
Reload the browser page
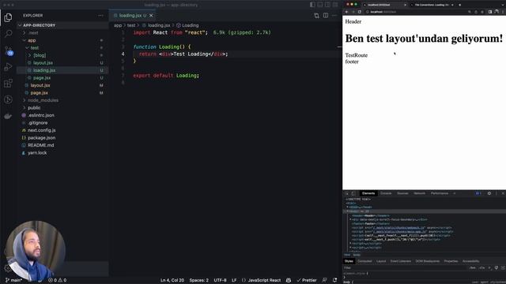(x=360, y=12)
